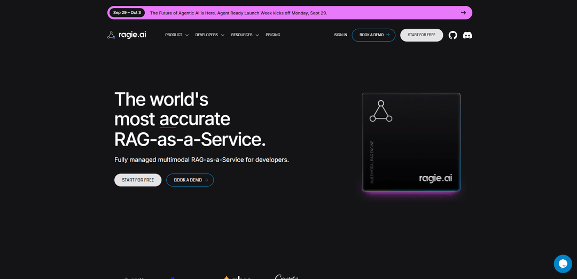577x279 pixels.
Task: Open the chat support bubble
Action: 563,264
